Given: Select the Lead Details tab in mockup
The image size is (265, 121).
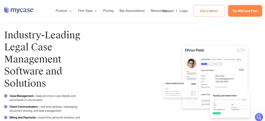Looking at the screenshot, I should point(206,59).
